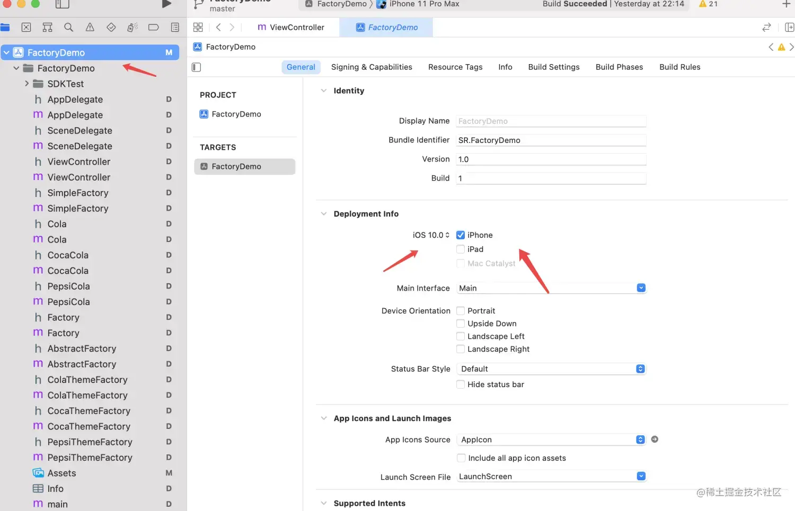Open the Find navigator magnifier
795x511 pixels.
tap(68, 27)
